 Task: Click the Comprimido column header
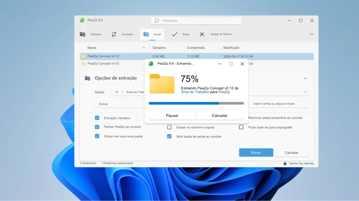coord(196,47)
